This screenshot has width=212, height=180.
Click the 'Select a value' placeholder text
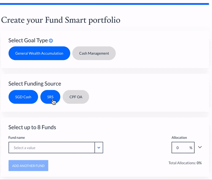click(25, 148)
